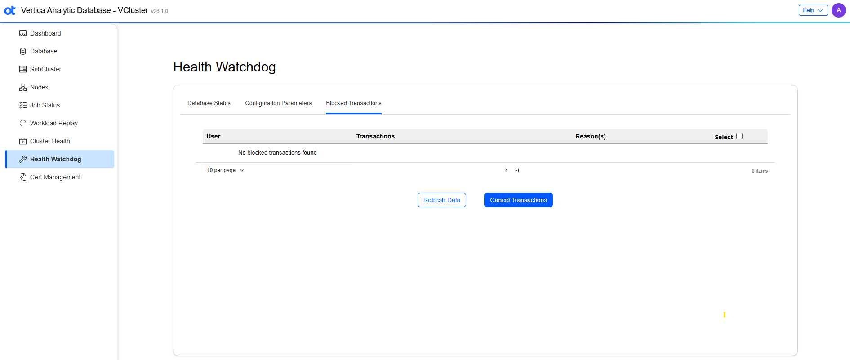Open the 10 per page dropdown
Screen dimensions: 850x360
click(225, 170)
